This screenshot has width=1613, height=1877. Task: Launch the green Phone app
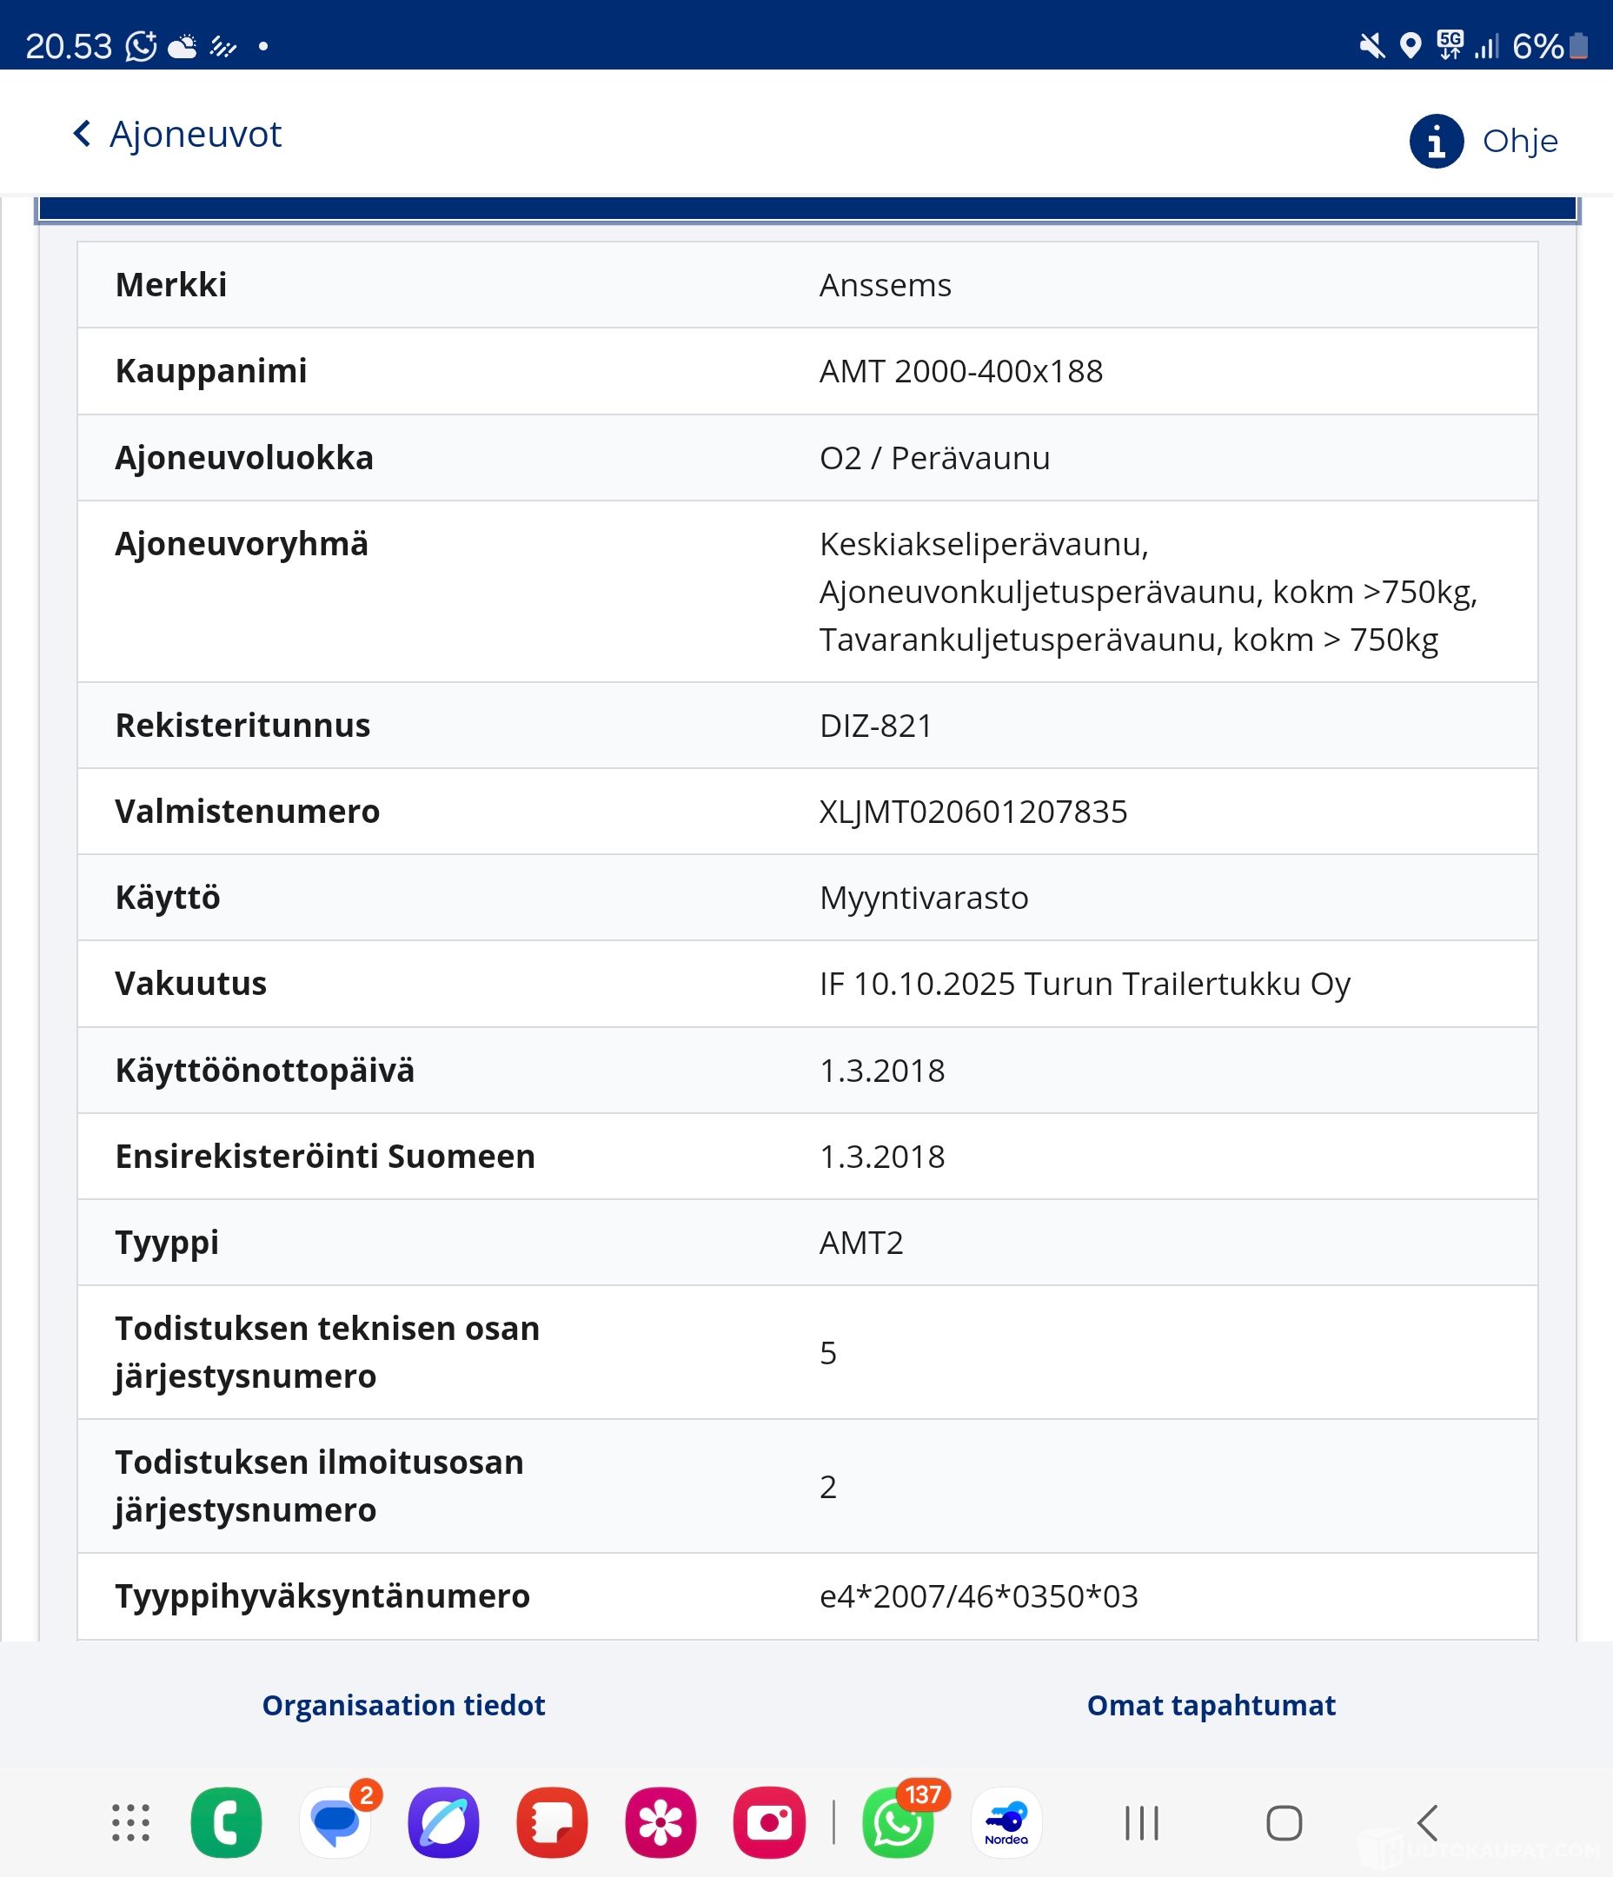227,1821
